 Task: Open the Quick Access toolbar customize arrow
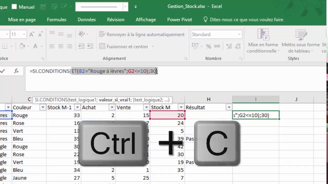click(136, 7)
